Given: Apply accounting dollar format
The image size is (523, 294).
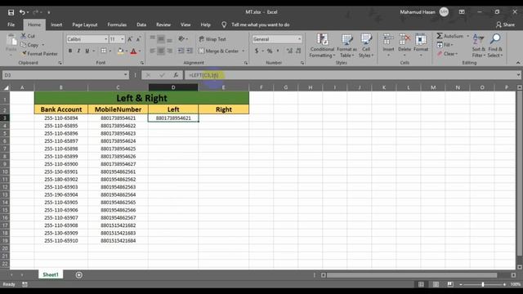Looking at the screenshot, I should [257, 51].
